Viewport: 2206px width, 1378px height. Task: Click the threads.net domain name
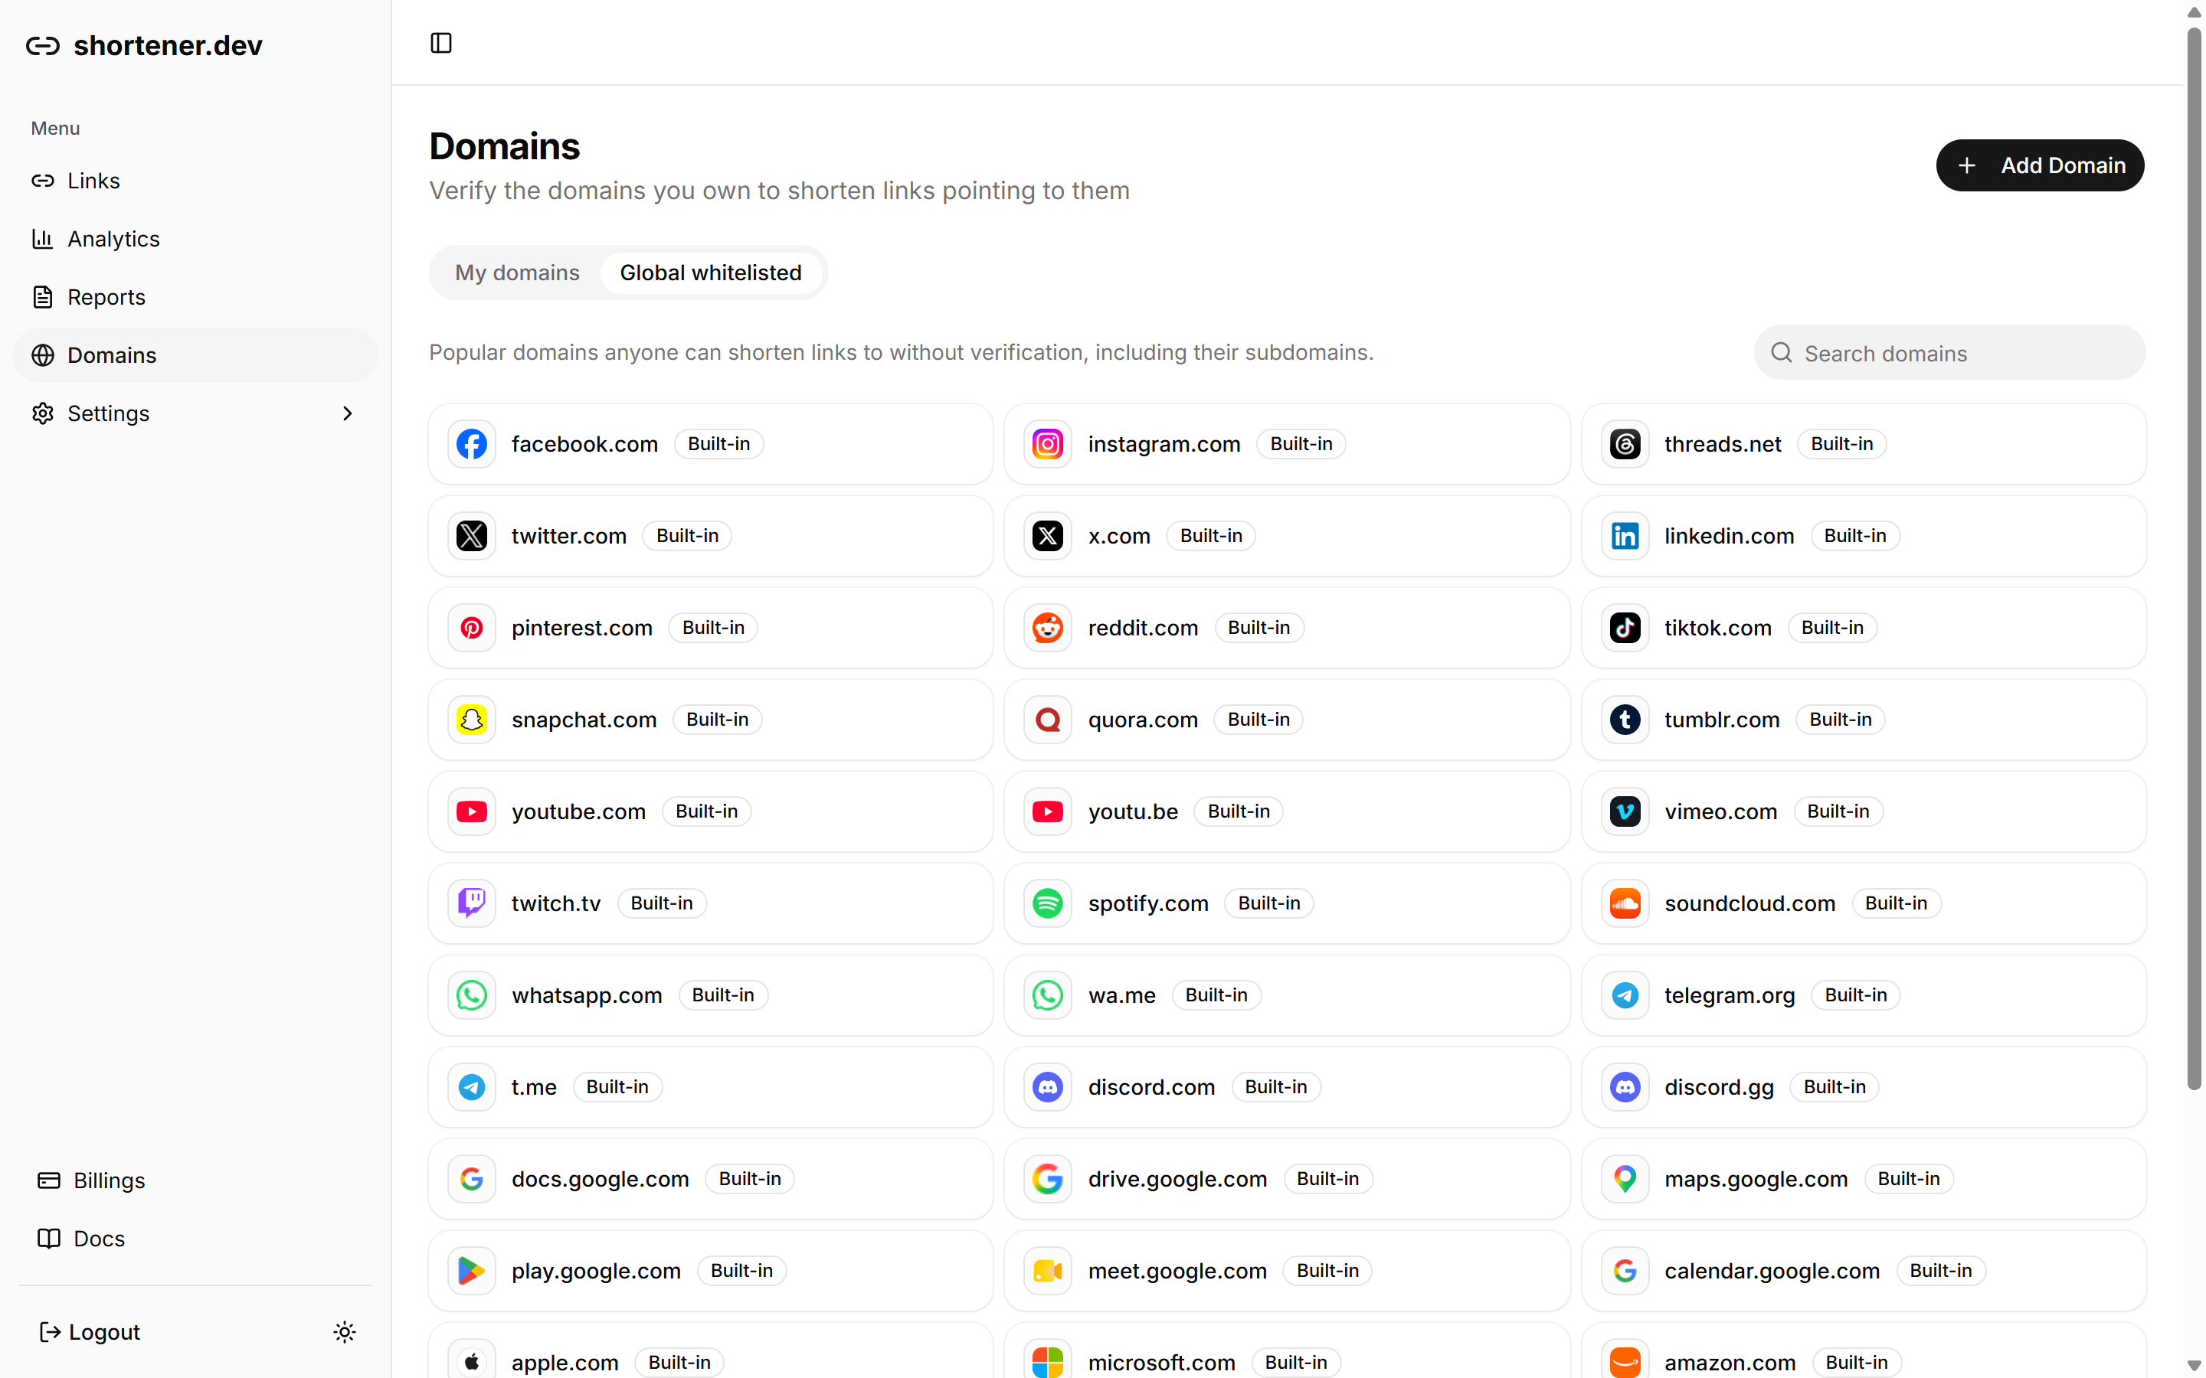pos(1722,444)
